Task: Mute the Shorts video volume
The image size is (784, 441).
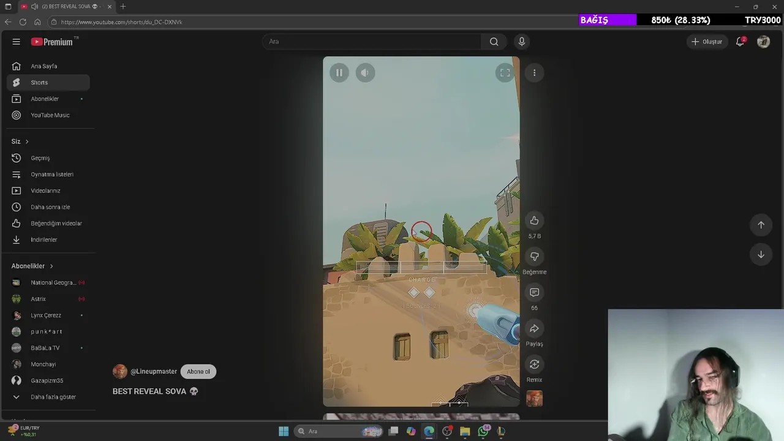Action: (x=365, y=73)
